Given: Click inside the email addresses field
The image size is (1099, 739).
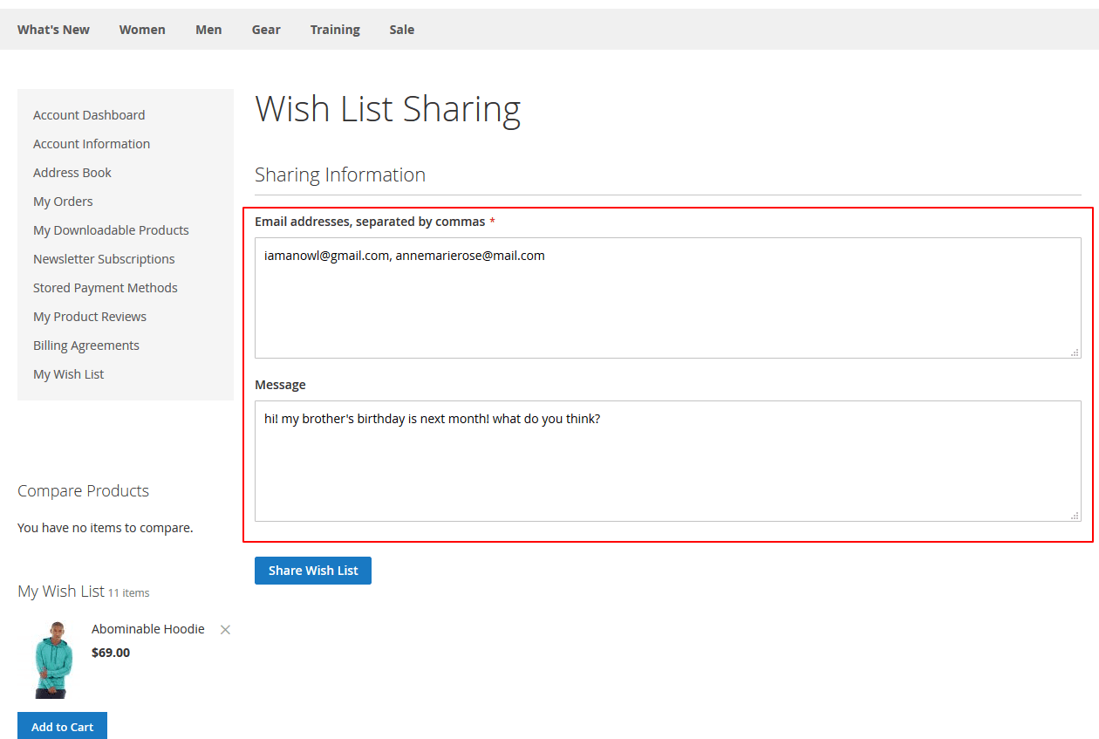Looking at the screenshot, I should click(668, 297).
